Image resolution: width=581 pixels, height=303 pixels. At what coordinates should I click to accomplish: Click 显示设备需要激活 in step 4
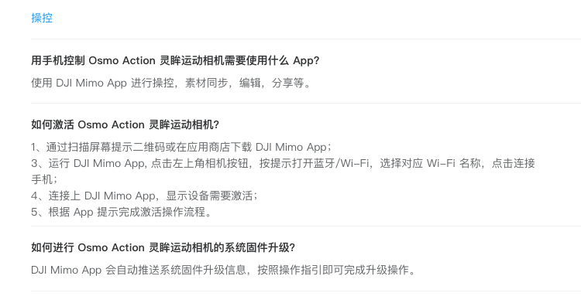click(209, 196)
